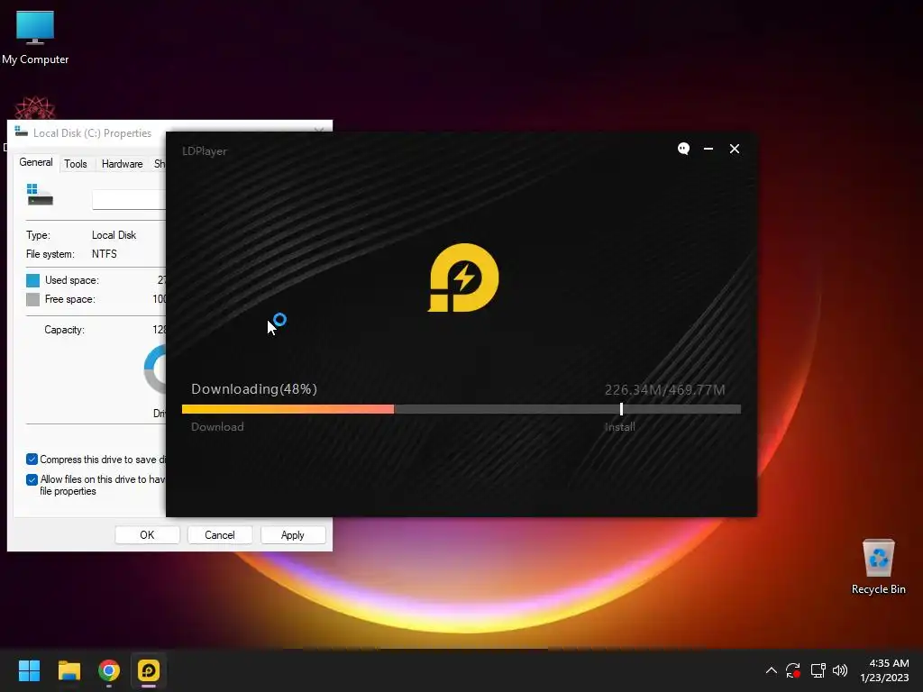The width and height of the screenshot is (923, 692).
Task: Open File Explorer from taskbar
Action: click(x=69, y=670)
